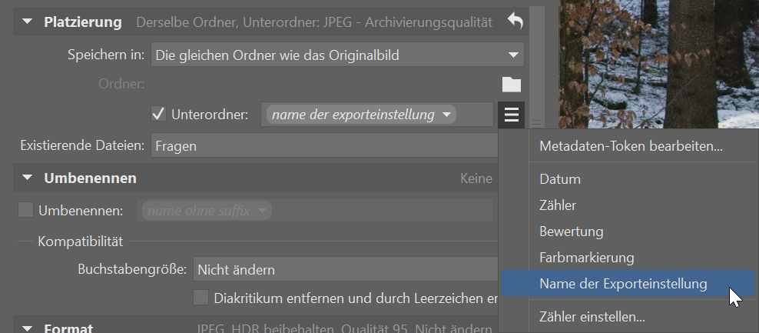Click the Platzierung summary 'Derselbe Ordner' text
Viewport: 759px width, 333px height.
[x=314, y=22]
